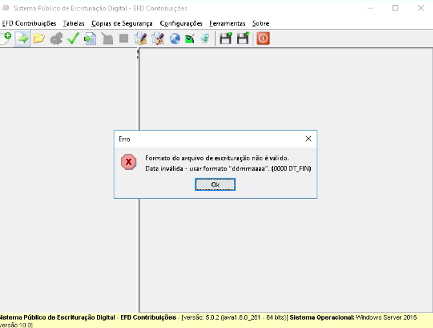433x328 pixels.
Task: Click the green gauge checkmark icon
Action: tap(190, 39)
